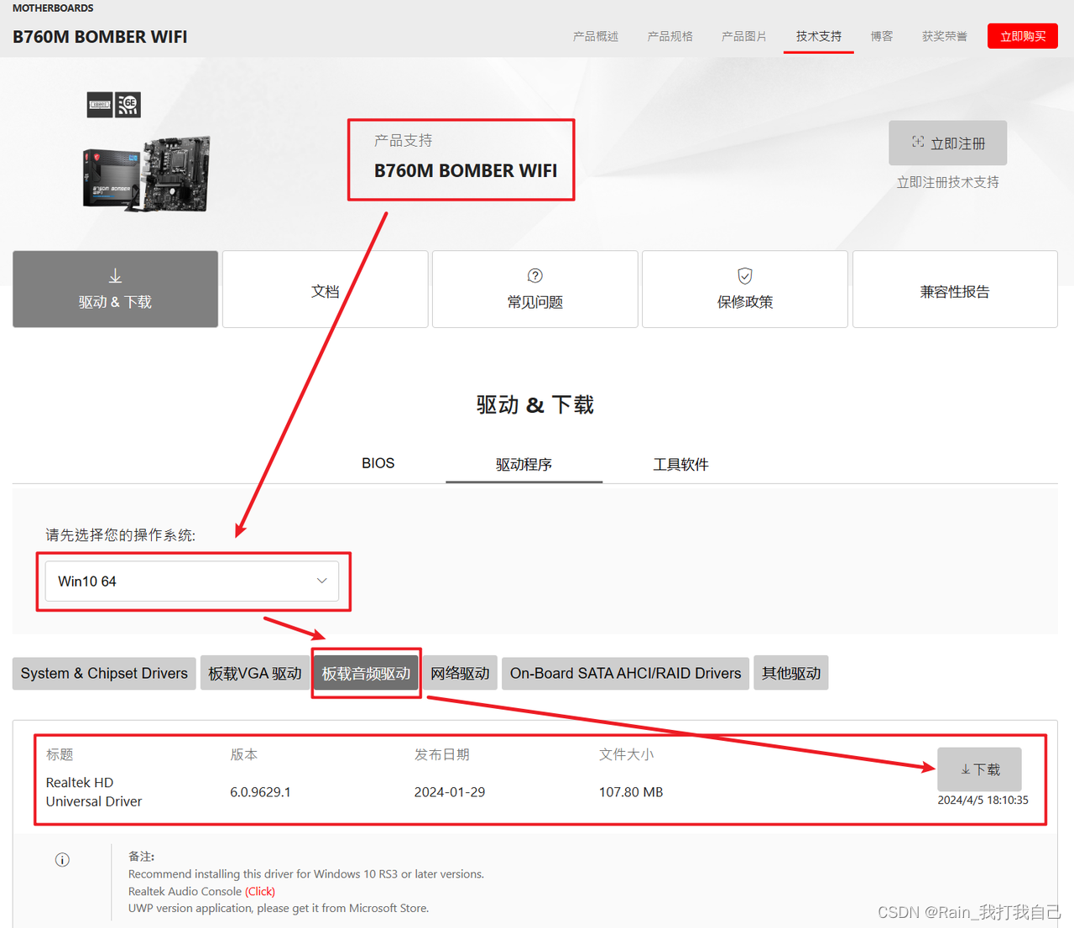Select the 其他驱动 category

(791, 673)
